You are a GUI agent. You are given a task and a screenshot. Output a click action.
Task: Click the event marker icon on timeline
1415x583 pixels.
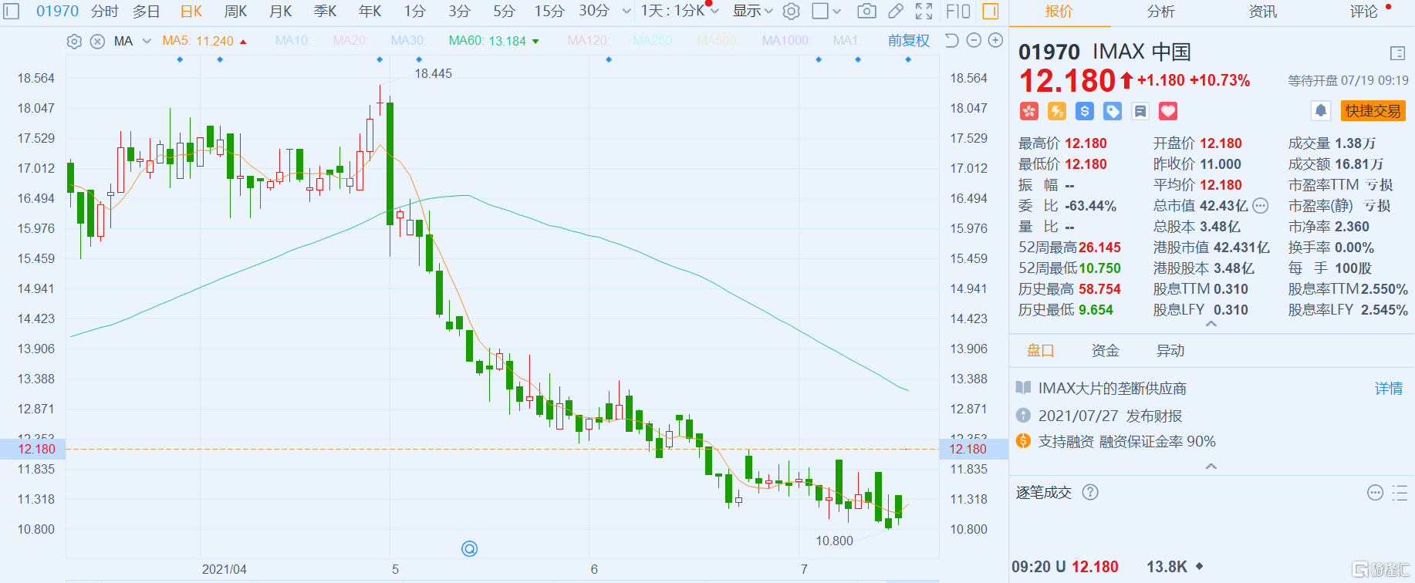click(x=469, y=548)
